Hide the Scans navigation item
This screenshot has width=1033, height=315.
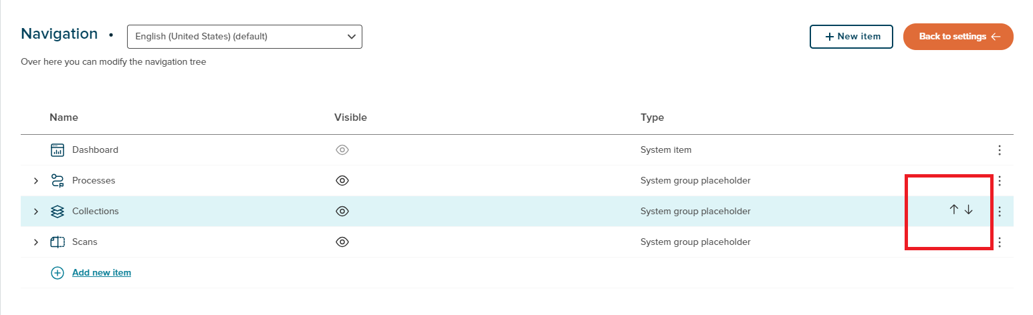342,242
